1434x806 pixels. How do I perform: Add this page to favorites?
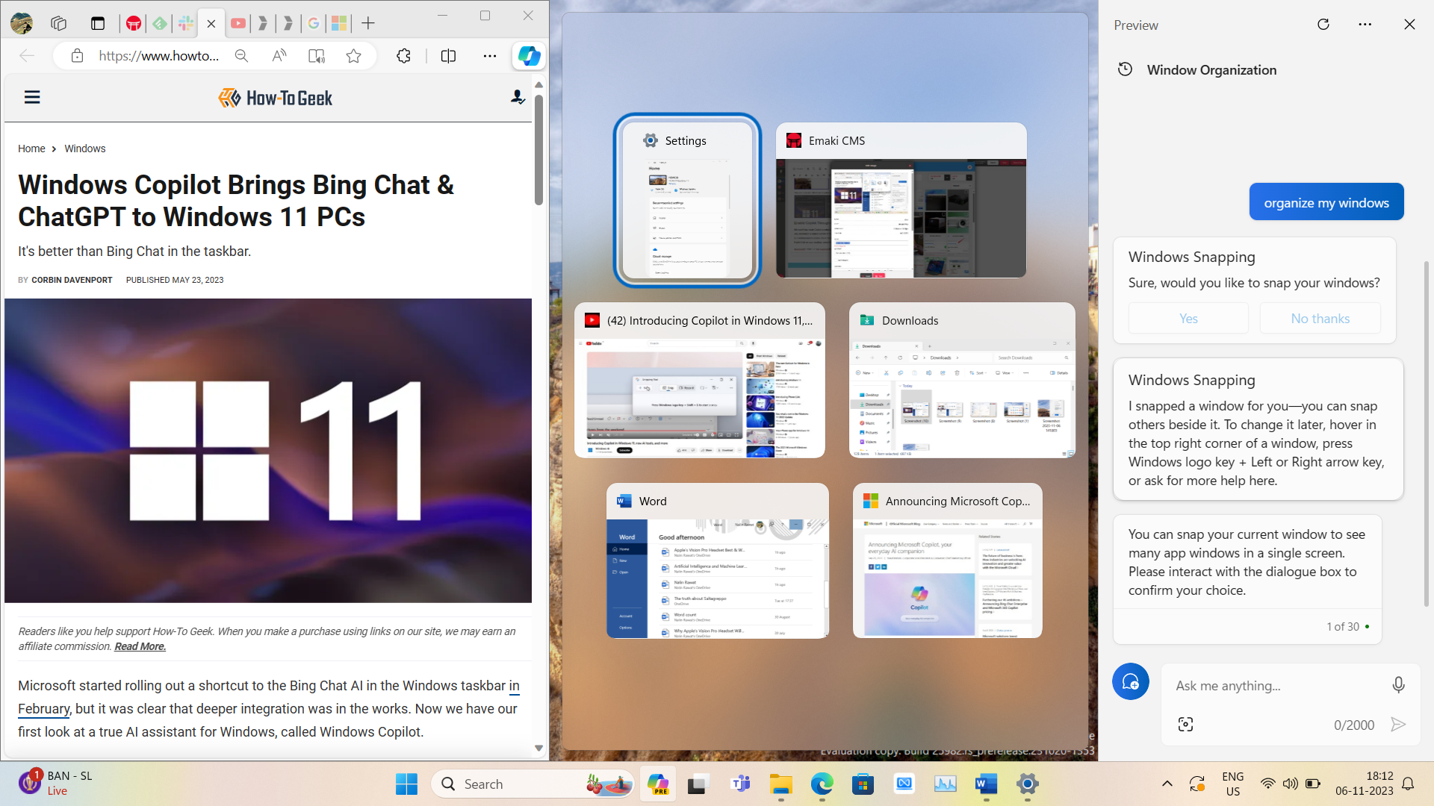(x=353, y=56)
